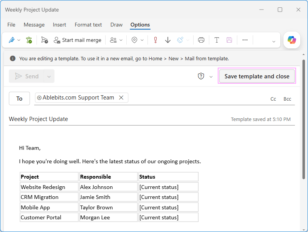Switch to plain text T icon
The width and height of the screenshot is (308, 232).
point(217,40)
